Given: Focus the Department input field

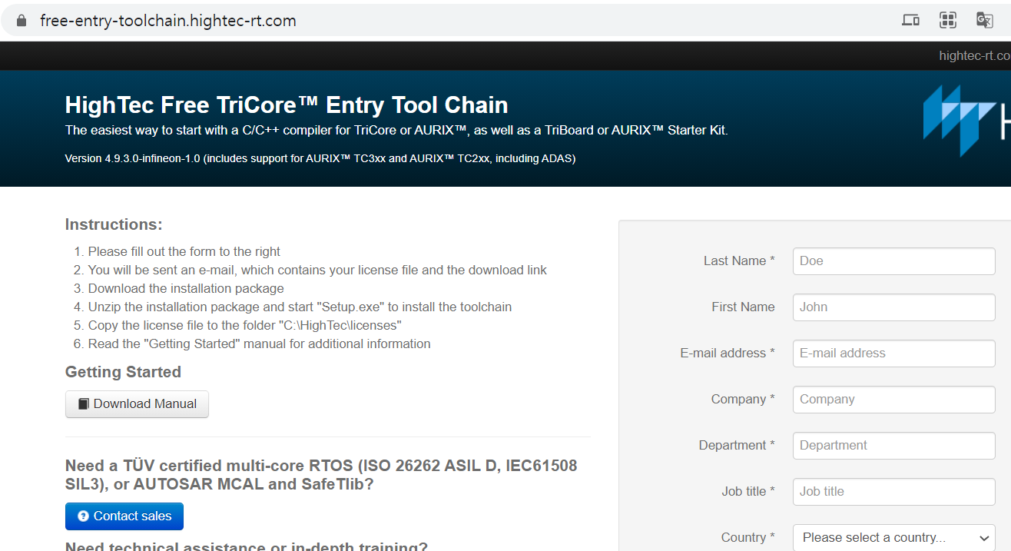Looking at the screenshot, I should pos(894,446).
